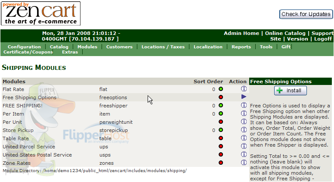
Task: Click the 'zones' code text
Action: 106,163
